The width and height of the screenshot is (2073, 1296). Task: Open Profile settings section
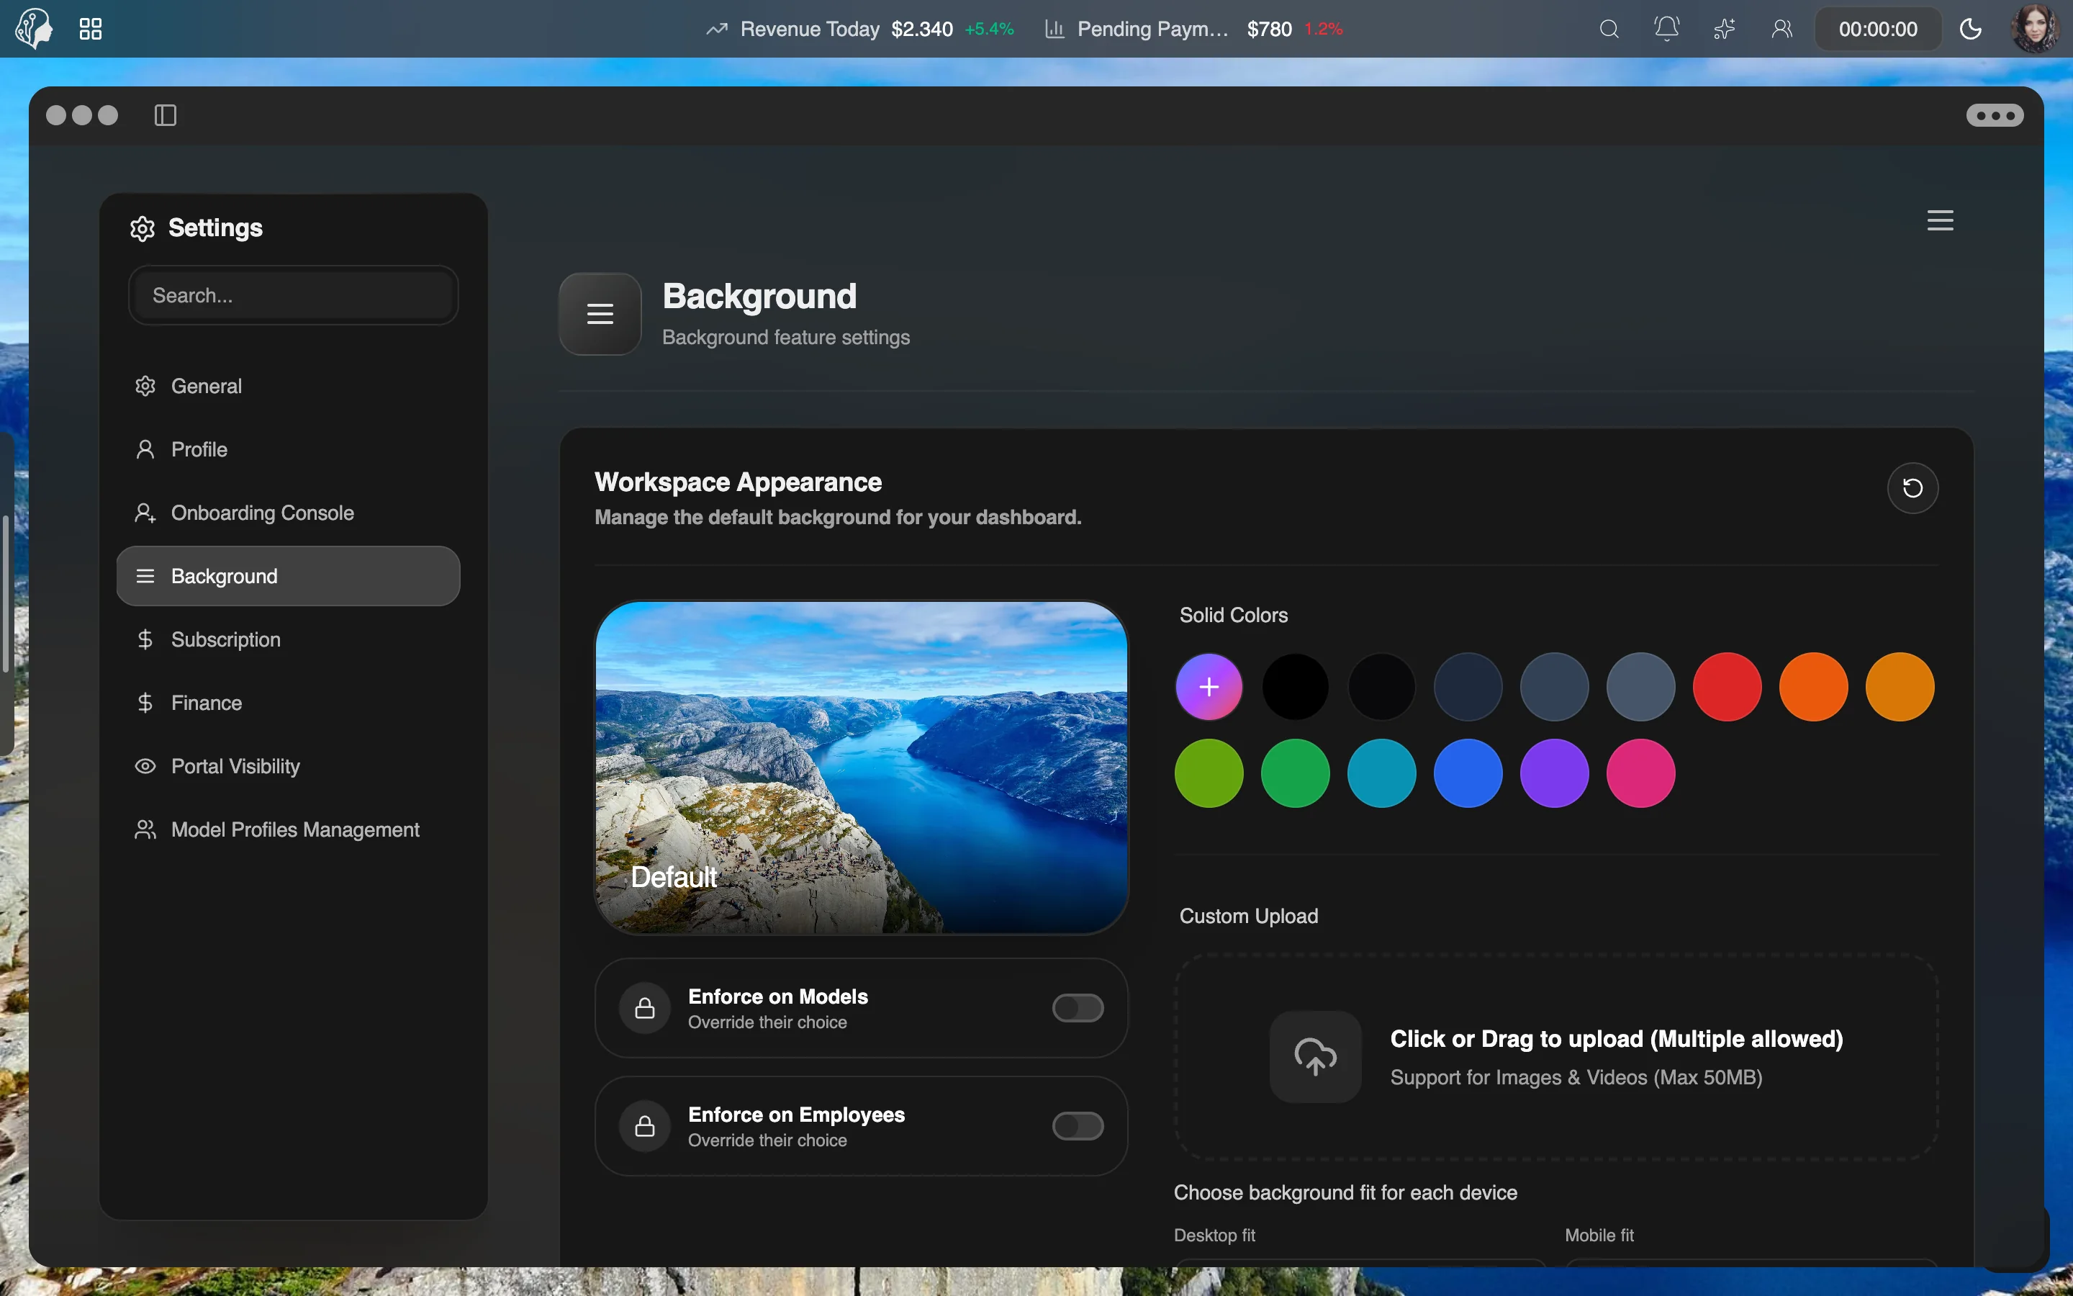click(x=288, y=449)
